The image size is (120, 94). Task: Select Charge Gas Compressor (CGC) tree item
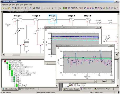(x=22, y=75)
